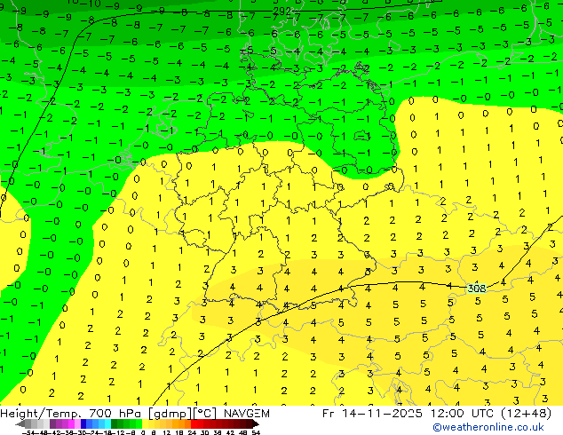Click the 308 height contour label
This screenshot has height=435, width=563.
[x=477, y=289]
